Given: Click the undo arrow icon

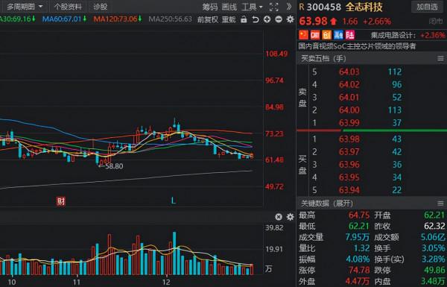Looking at the screenshot, I should (x=256, y=19).
